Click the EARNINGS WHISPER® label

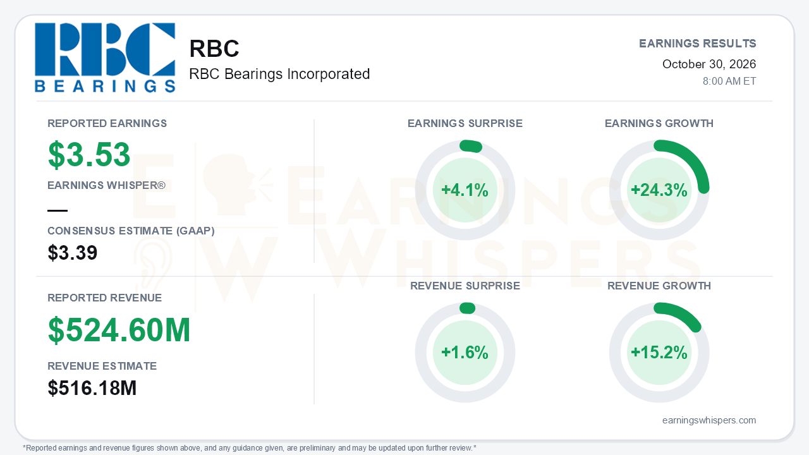click(x=107, y=186)
